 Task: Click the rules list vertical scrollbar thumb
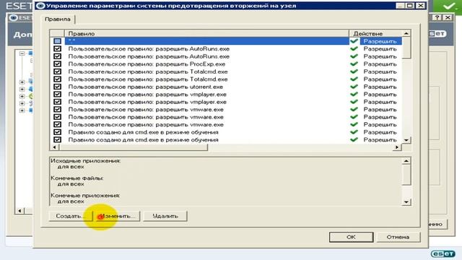point(406,48)
